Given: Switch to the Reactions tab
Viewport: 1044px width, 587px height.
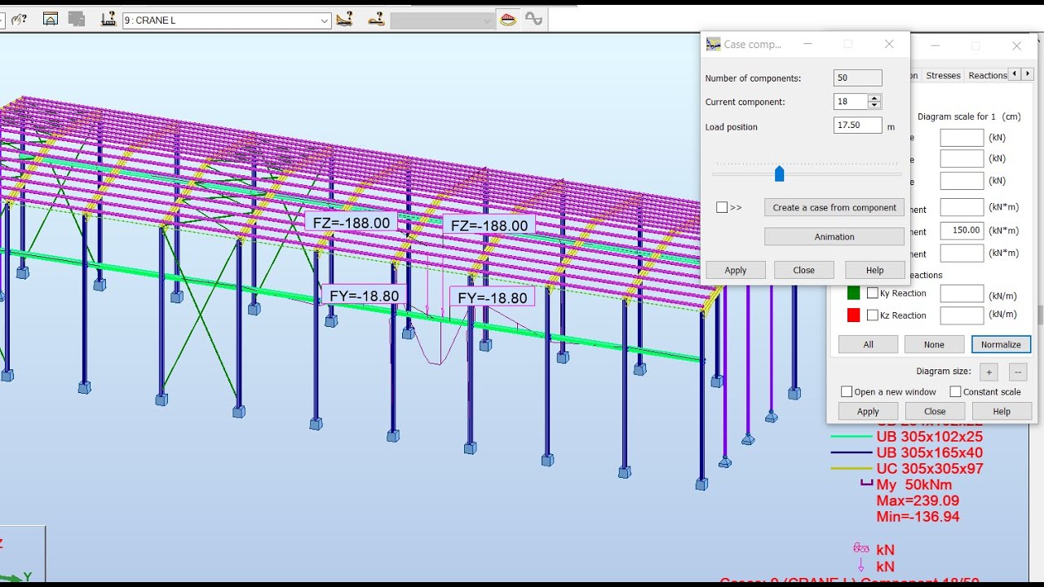Looking at the screenshot, I should point(987,75).
